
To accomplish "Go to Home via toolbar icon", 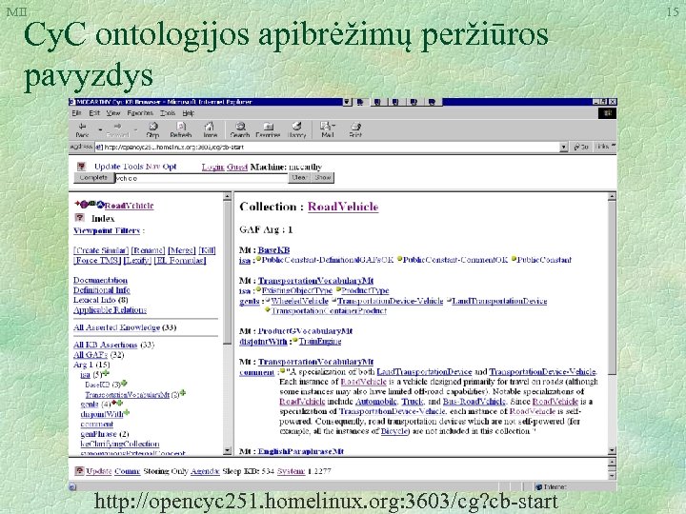I will [x=210, y=129].
